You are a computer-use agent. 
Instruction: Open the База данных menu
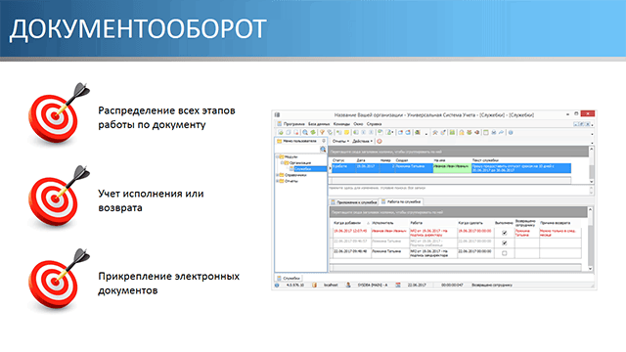(x=319, y=124)
